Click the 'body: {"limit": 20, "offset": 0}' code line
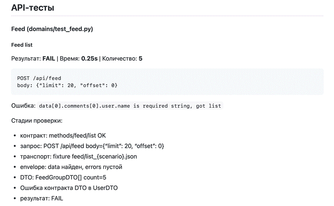 [x=67, y=85]
